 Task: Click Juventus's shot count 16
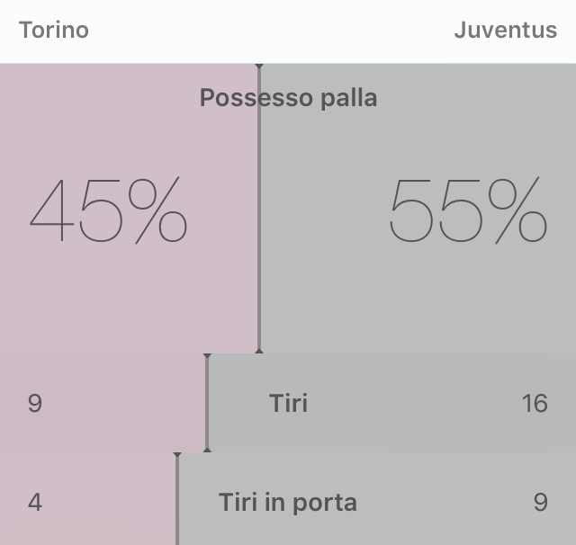tap(535, 403)
